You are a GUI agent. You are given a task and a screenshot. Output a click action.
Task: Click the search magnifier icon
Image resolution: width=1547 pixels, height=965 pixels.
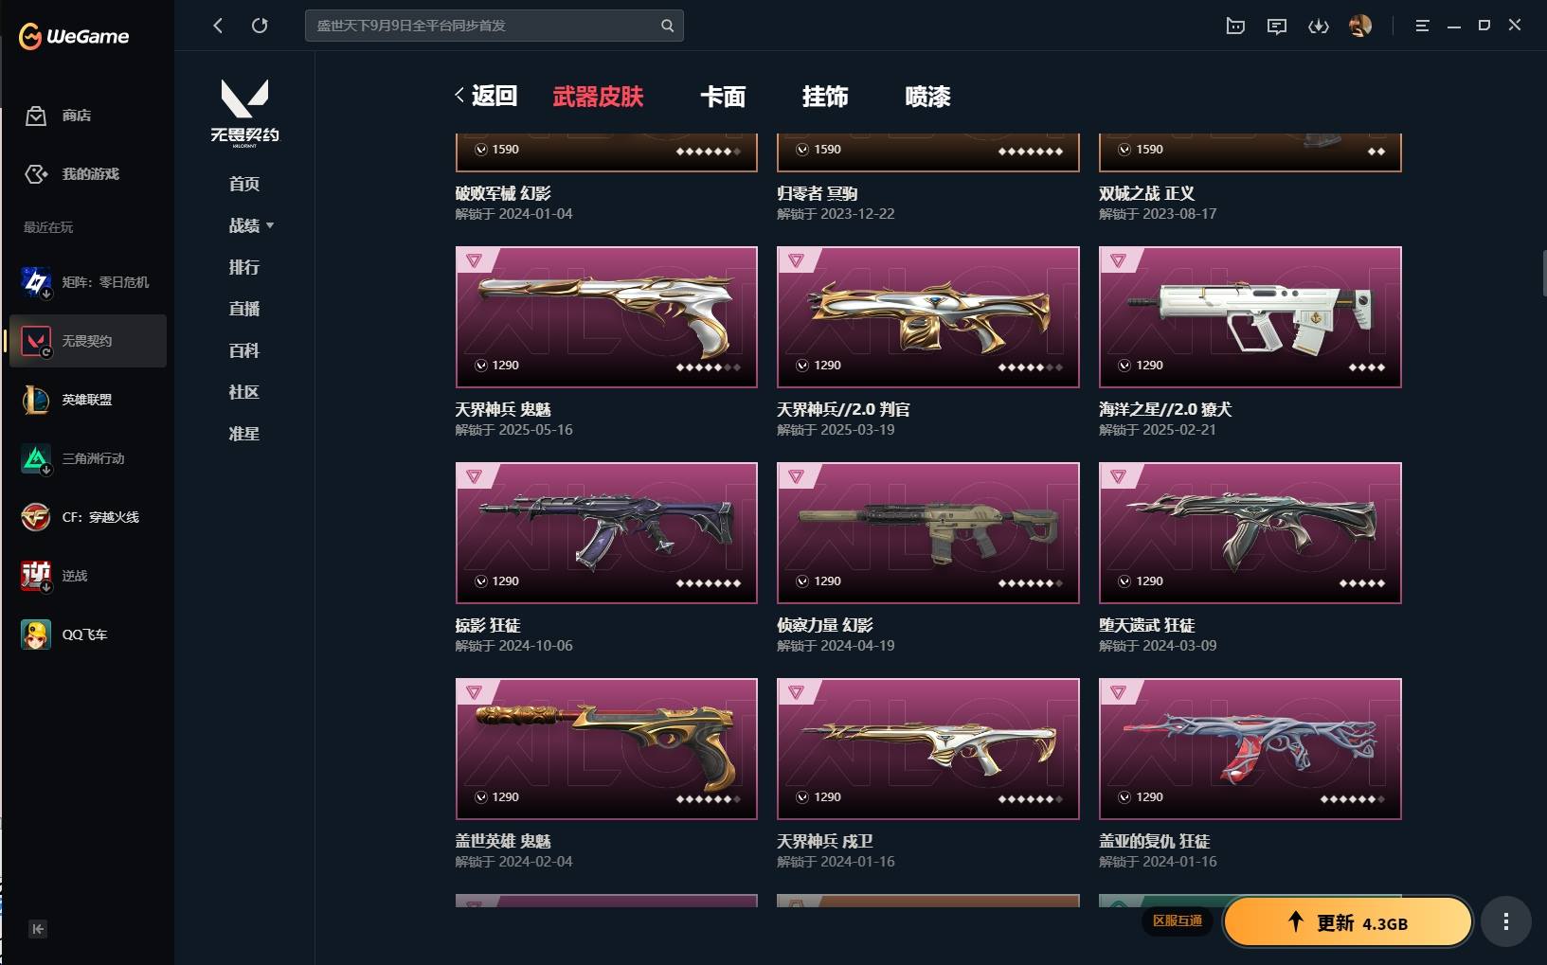click(x=667, y=26)
